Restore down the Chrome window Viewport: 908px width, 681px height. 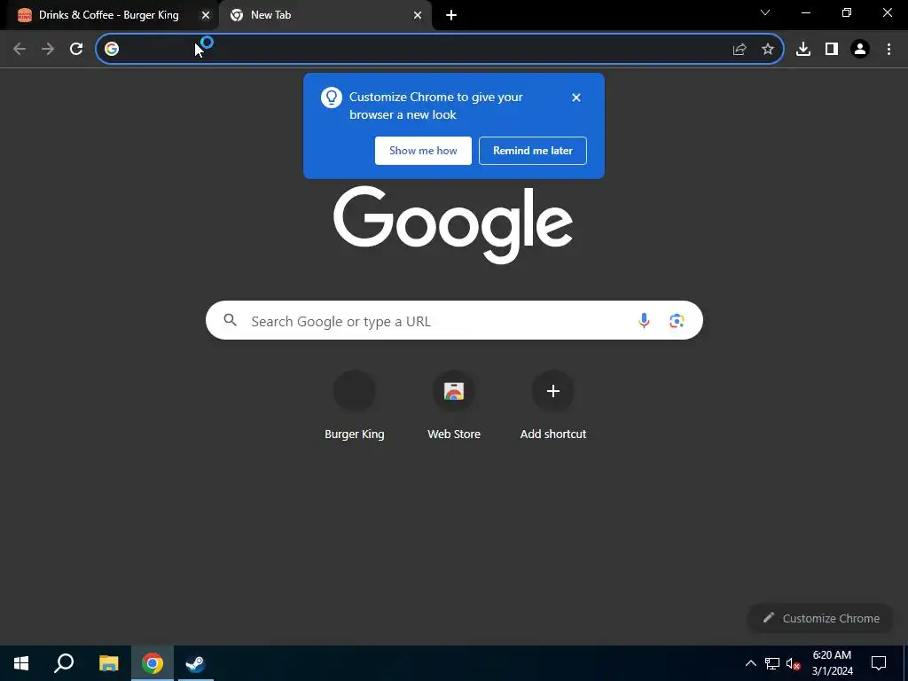click(x=847, y=12)
